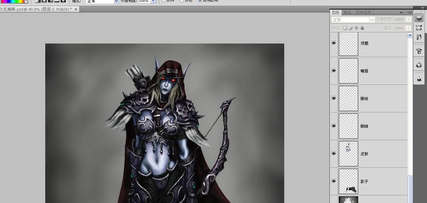Screen dimensions: 427x203
Task: Switch to the 路径 tab
Action: click(347, 13)
